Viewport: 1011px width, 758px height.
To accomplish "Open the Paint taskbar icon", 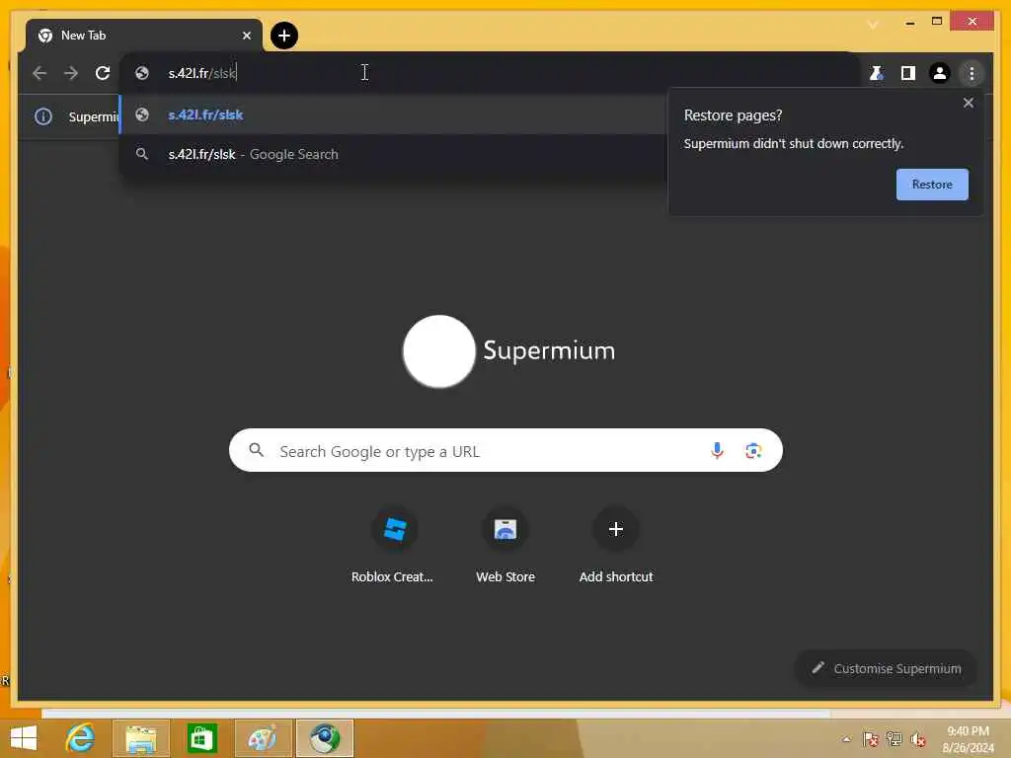I will pos(263,738).
